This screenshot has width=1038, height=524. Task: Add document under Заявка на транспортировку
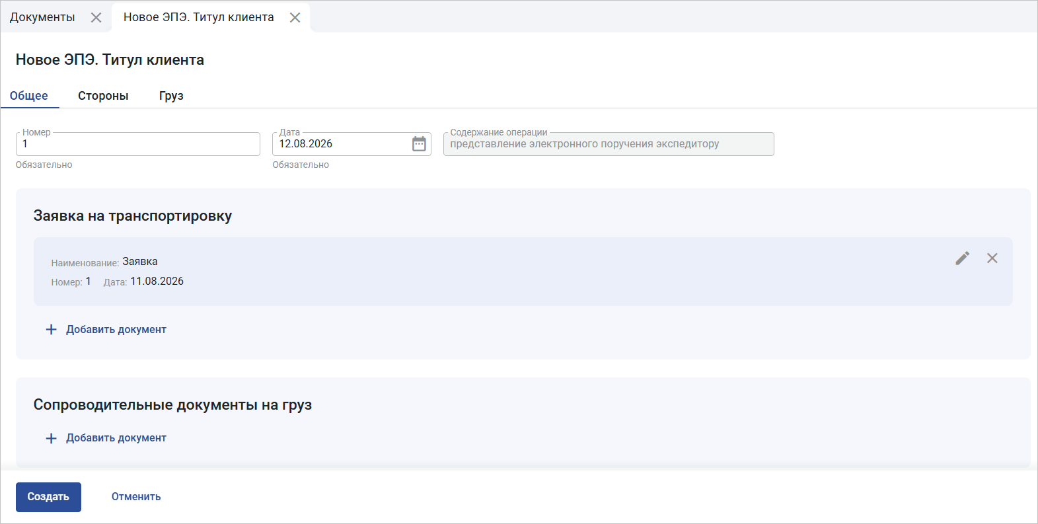(x=106, y=330)
